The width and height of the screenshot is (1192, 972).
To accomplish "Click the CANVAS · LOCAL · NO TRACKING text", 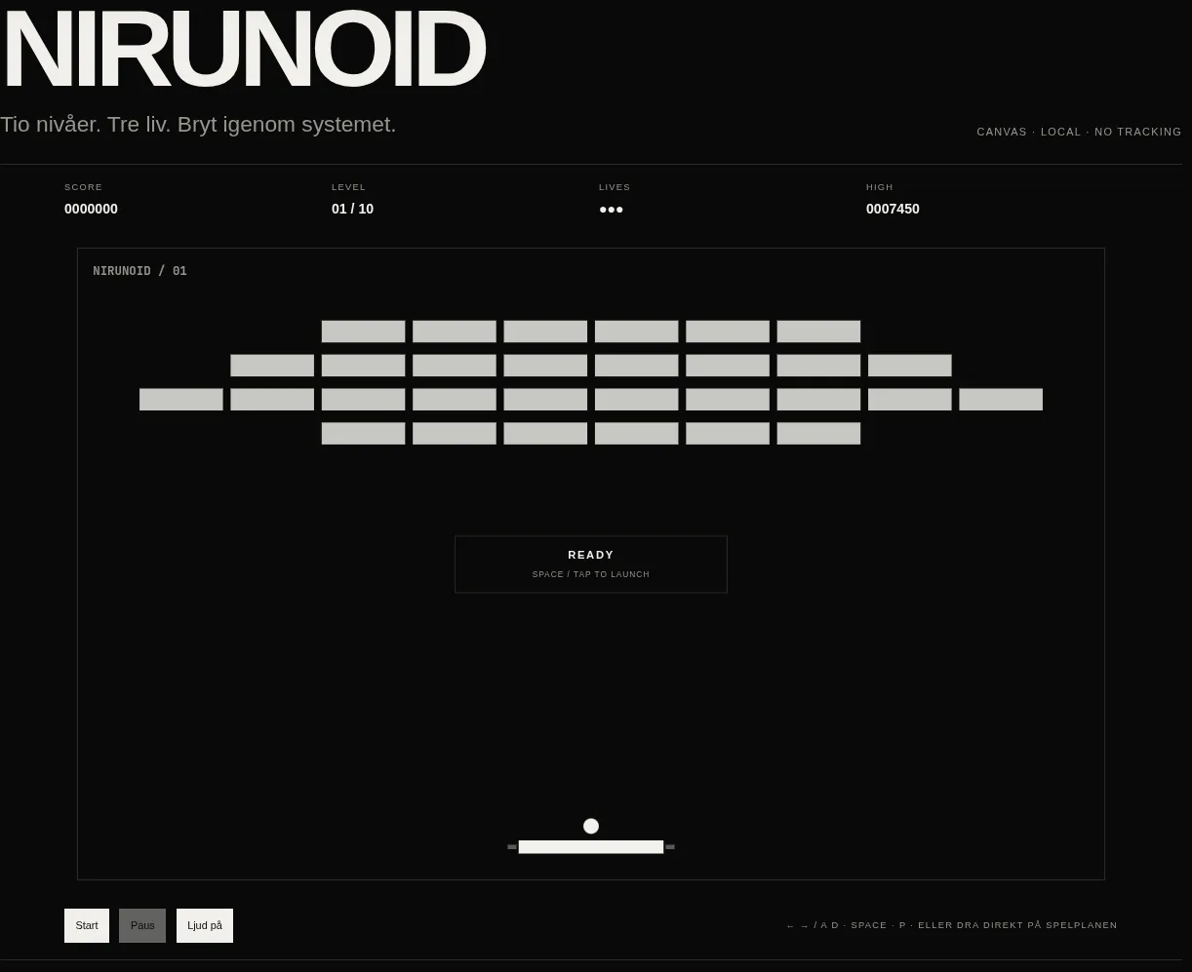I will pyautogui.click(x=1079, y=132).
